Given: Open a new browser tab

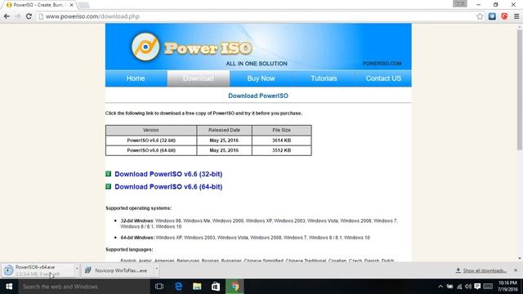Looking at the screenshot, I should [83, 5].
